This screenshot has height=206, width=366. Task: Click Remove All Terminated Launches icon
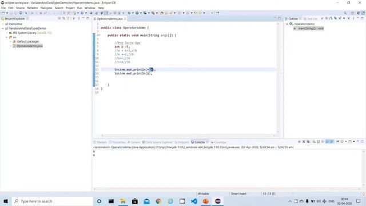click(x=308, y=141)
